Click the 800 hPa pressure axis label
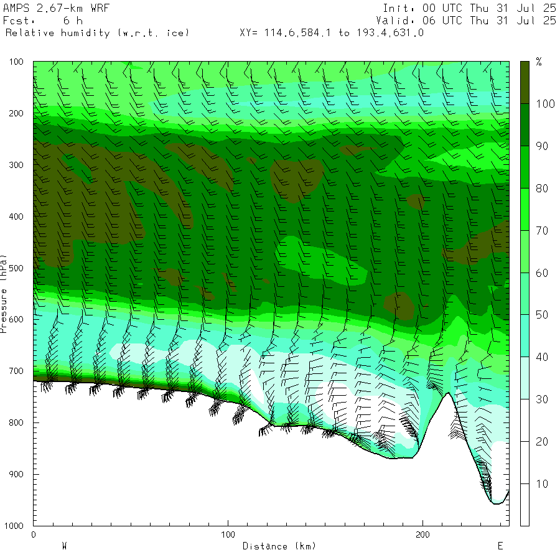 click(16, 422)
